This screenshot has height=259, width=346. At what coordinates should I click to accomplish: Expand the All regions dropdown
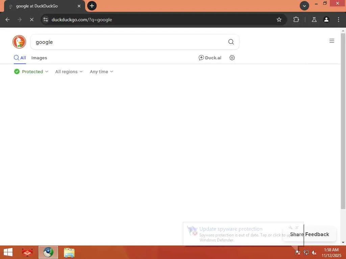coord(69,71)
